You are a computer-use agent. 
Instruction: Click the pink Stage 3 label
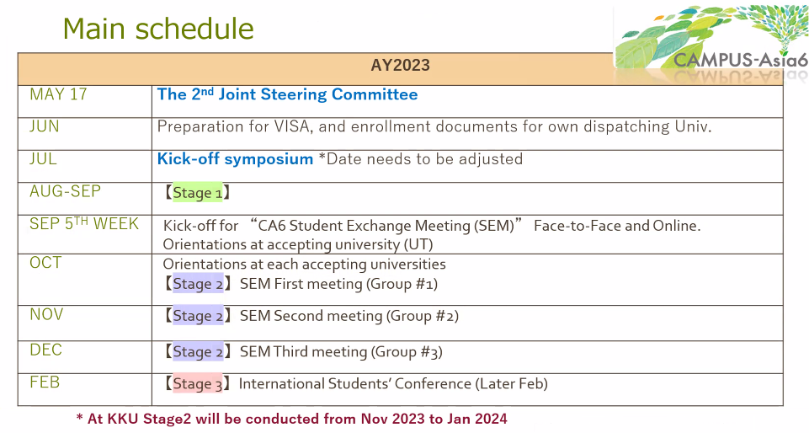point(197,383)
